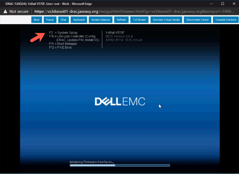Image resolution: width=239 pixels, height=174 pixels.
Task: Click the Not secure warning icon
Action: [x=5, y=11]
